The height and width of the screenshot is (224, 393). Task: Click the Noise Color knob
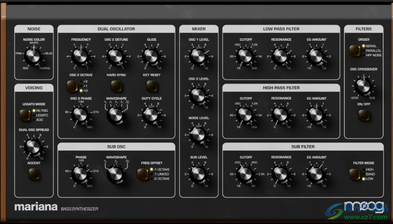pyautogui.click(x=33, y=56)
